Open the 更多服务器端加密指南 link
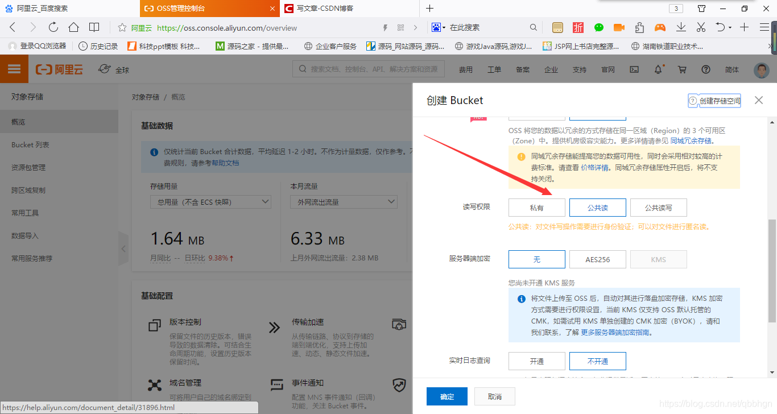777x414 pixels. [615, 332]
